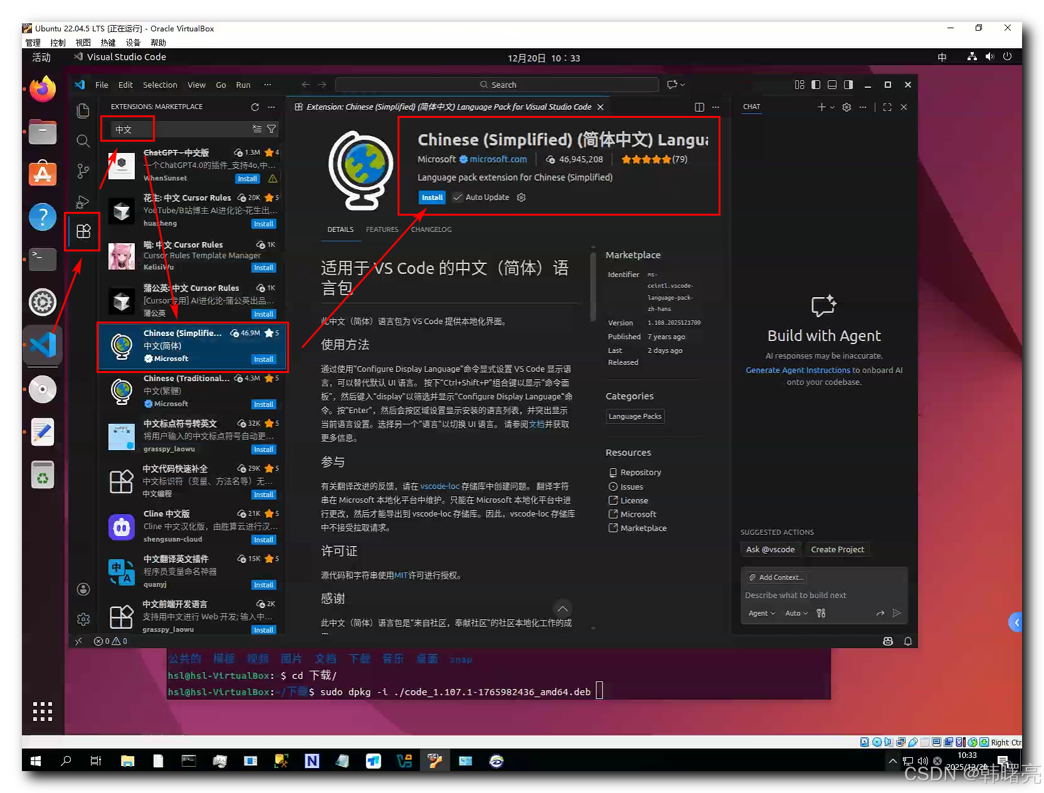Click the Split Editor icon
Viewport: 1044px width, 793px height.
699,107
